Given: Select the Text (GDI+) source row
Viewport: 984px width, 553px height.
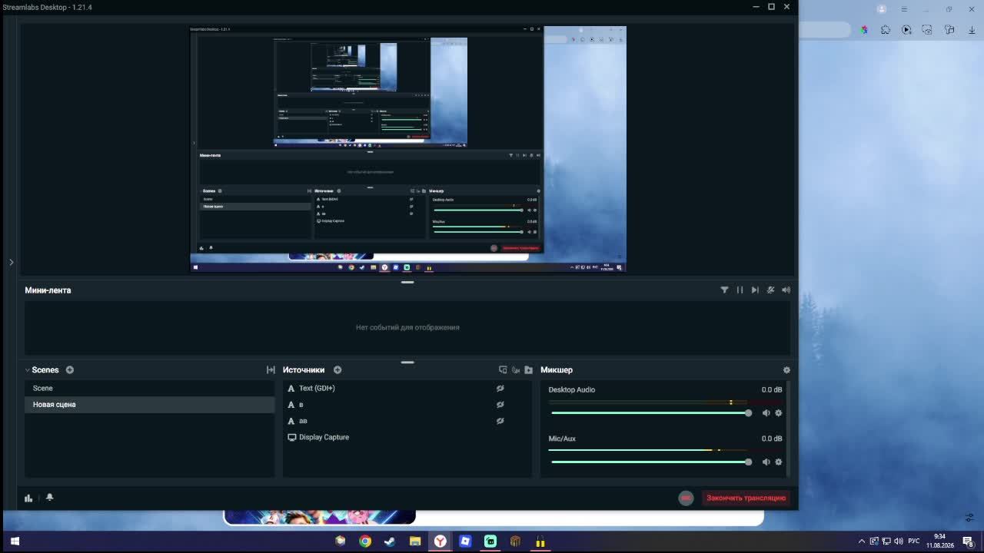Looking at the screenshot, I should (407, 389).
